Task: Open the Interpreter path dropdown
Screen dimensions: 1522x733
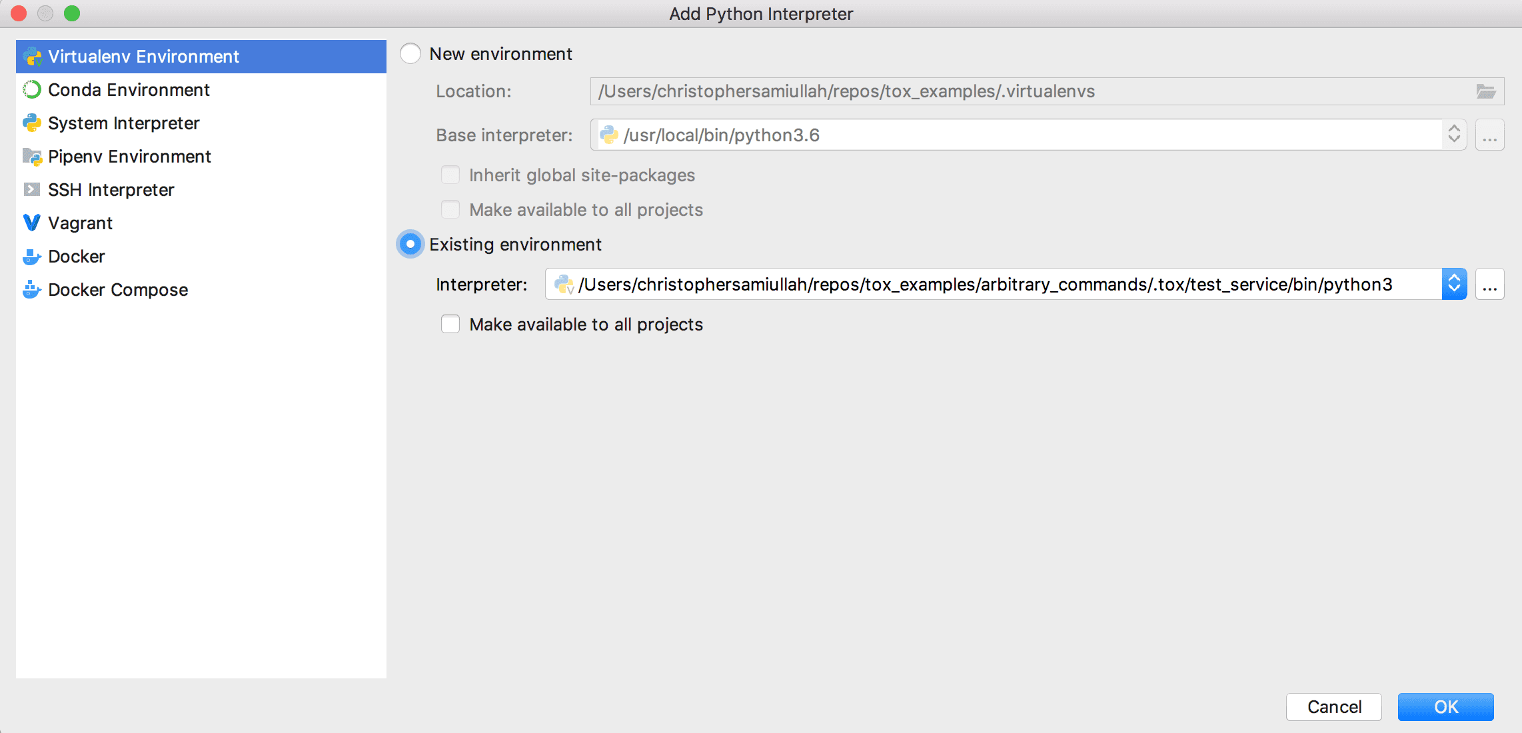Action: pyautogui.click(x=1454, y=284)
